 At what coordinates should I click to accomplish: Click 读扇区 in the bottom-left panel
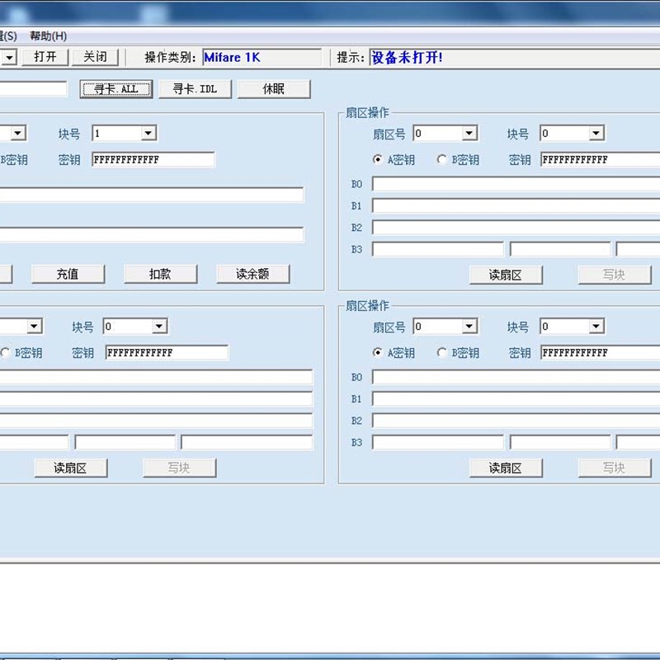(70, 468)
